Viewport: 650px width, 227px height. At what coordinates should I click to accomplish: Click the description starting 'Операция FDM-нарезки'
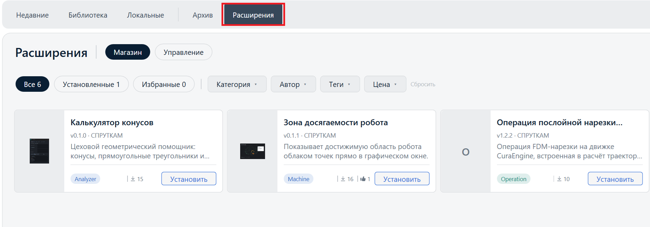pos(569,151)
